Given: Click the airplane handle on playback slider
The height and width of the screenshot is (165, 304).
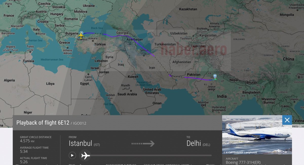Looking at the screenshot, I should point(85,155).
